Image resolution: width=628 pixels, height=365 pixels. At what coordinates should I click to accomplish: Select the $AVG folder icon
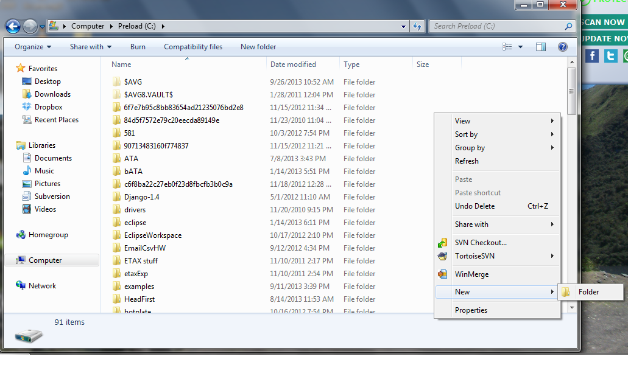click(x=116, y=82)
